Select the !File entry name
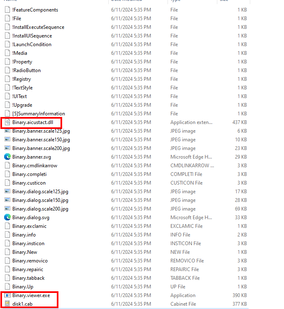284x309 pixels. 17,18
